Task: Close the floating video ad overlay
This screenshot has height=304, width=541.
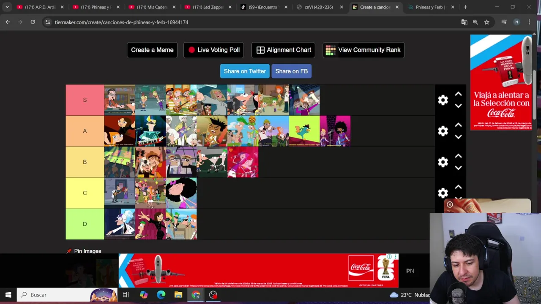Action: (x=450, y=205)
